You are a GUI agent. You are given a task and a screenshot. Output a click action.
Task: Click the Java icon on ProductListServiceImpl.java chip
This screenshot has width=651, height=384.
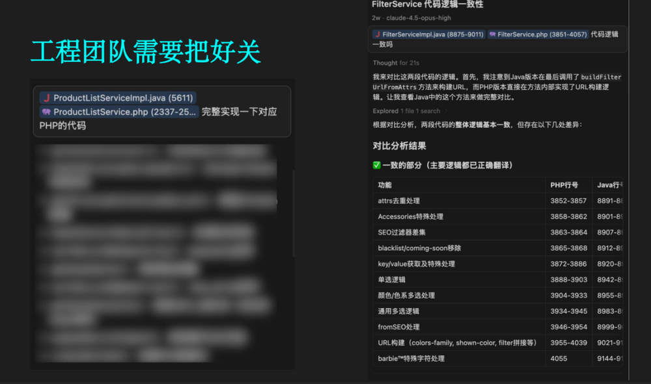coord(46,98)
